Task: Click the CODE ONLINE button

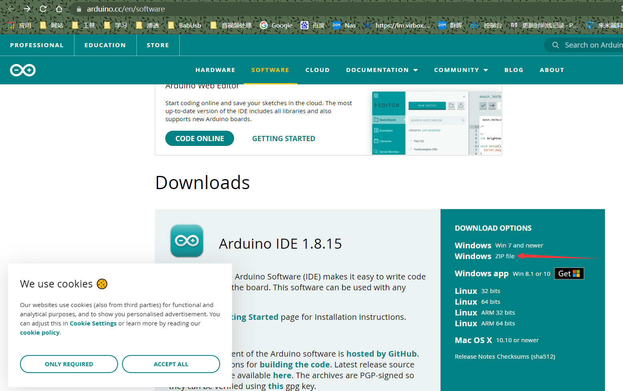Action: [200, 138]
